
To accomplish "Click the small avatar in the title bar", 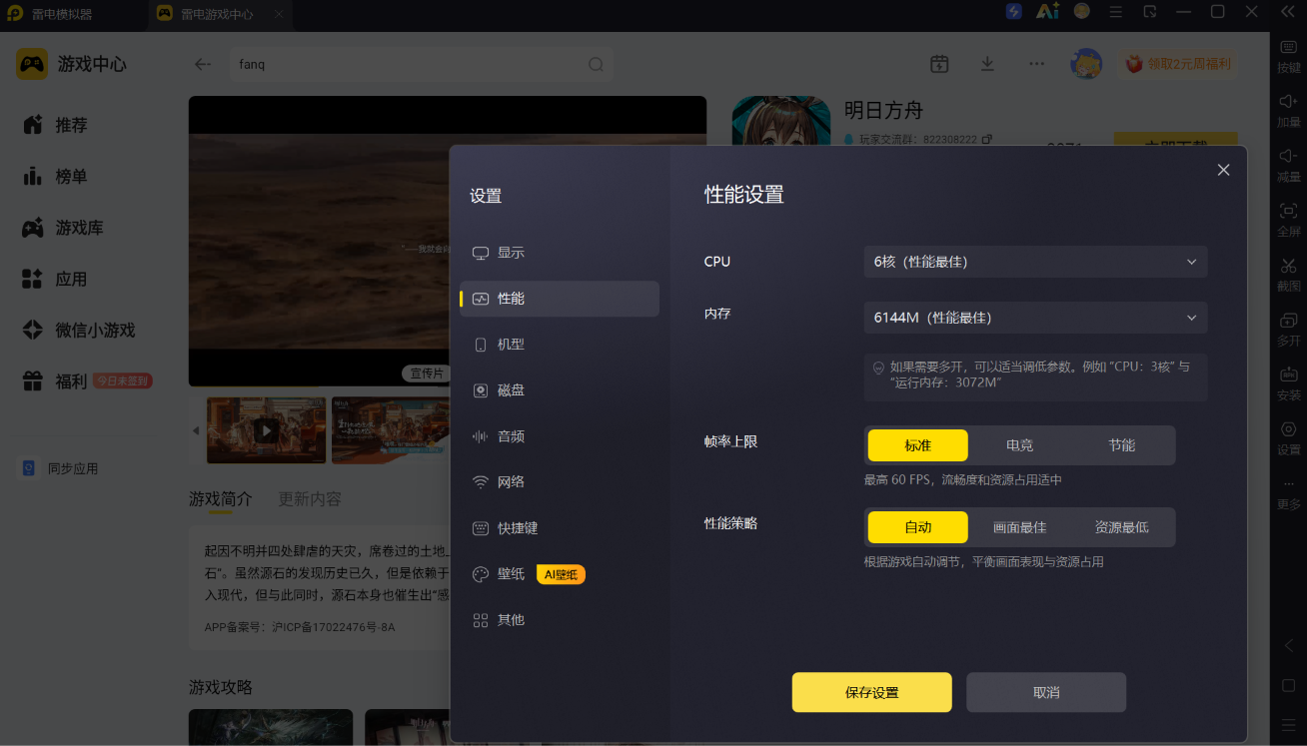I will click(x=1081, y=12).
